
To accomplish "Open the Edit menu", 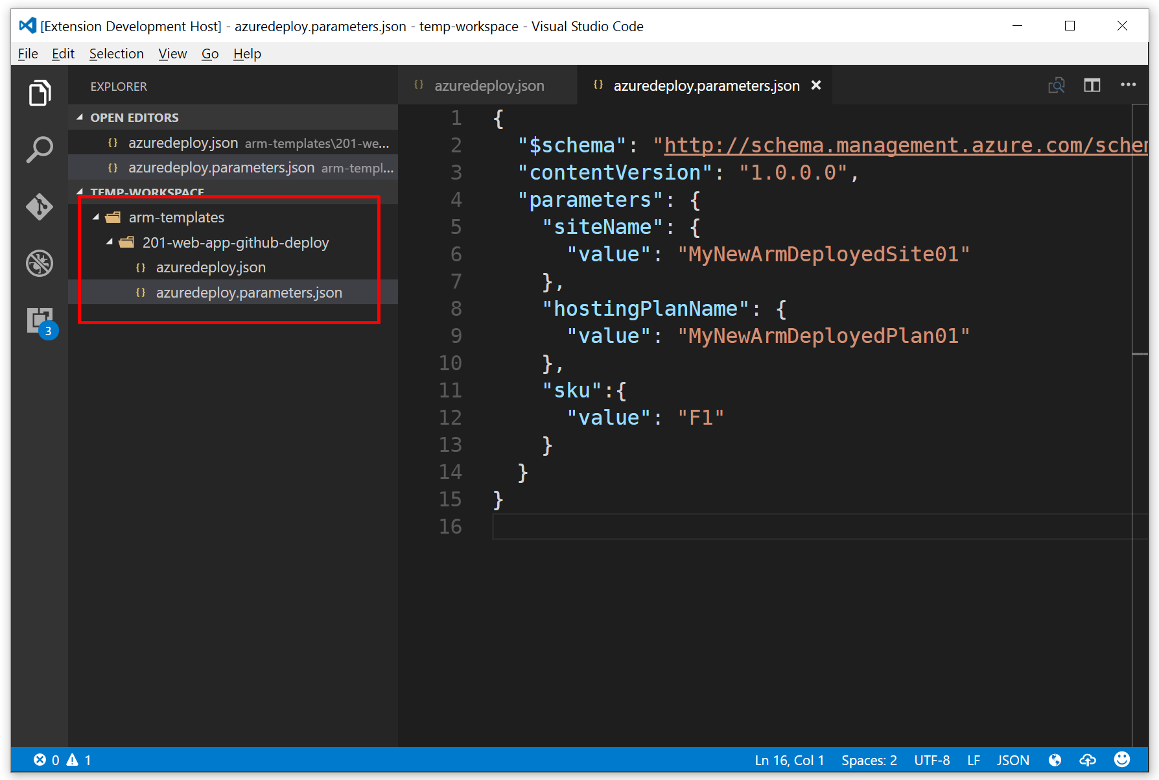I will 63,54.
